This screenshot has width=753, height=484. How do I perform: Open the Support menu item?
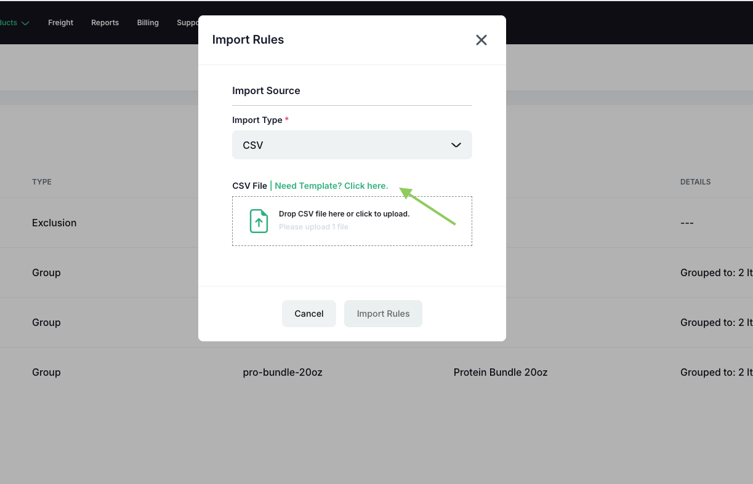(187, 23)
